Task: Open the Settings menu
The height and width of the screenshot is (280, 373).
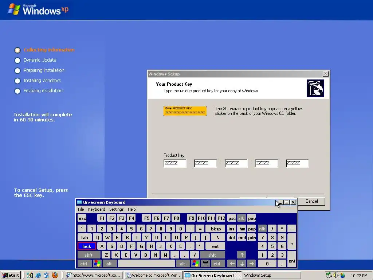Action: (117, 209)
